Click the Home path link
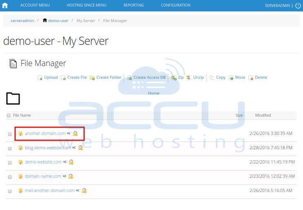303x210 pixels. tap(154, 93)
